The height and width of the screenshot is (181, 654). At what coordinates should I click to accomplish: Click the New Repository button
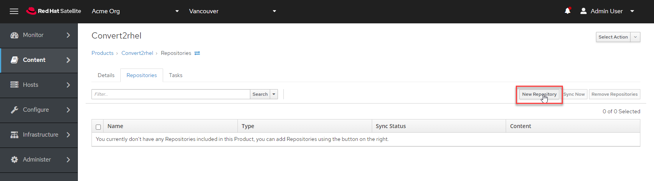click(539, 94)
